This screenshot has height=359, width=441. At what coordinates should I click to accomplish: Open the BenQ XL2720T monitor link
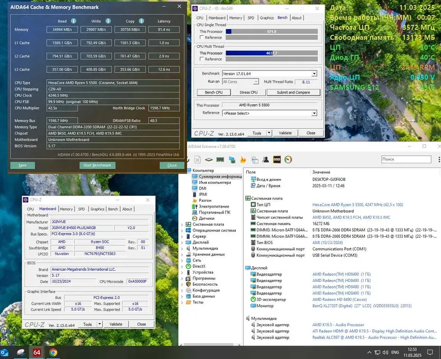pyautogui.click(x=362, y=306)
